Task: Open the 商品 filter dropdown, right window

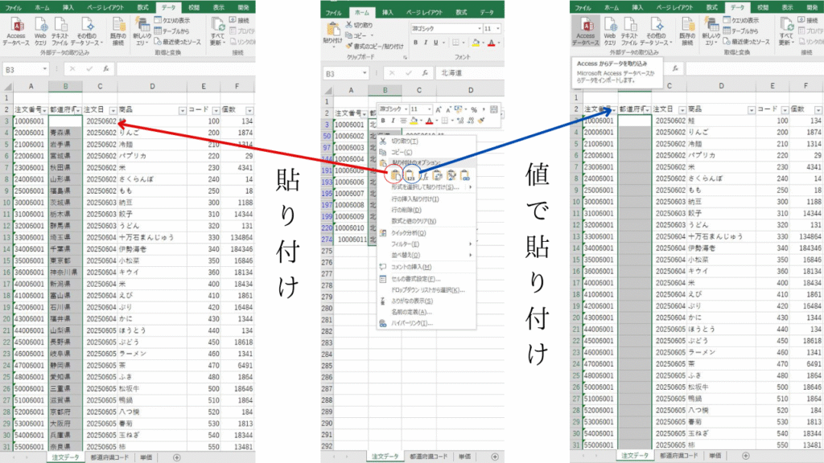Action: [751, 109]
